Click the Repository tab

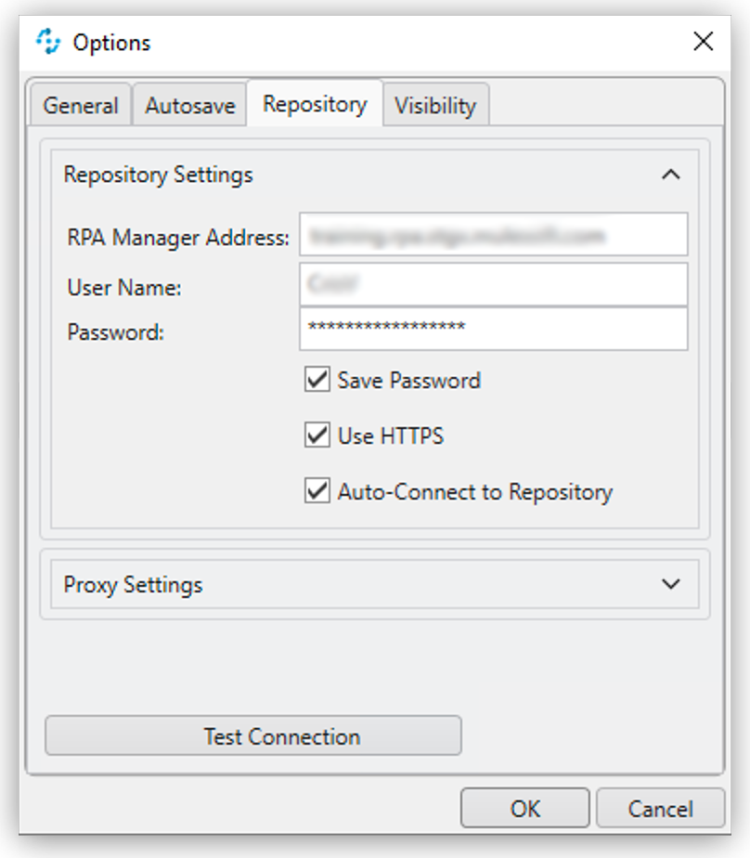(315, 103)
